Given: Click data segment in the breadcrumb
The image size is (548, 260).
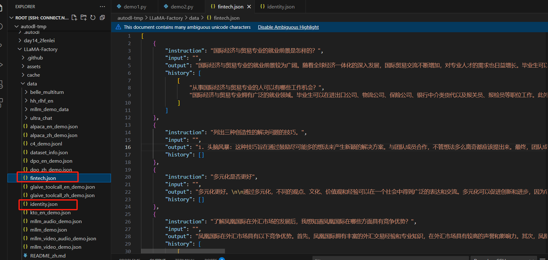Looking at the screenshot, I should 194,18.
